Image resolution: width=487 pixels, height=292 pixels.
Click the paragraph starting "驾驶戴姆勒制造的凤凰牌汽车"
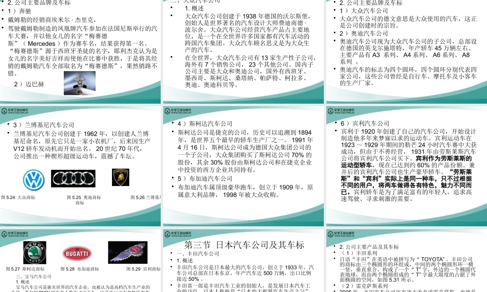[x=83, y=51]
